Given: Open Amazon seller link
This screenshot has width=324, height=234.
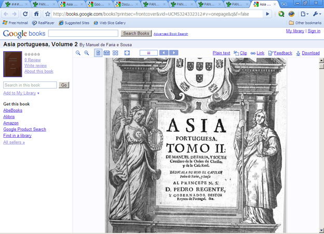Looking at the screenshot, I should pyautogui.click(x=11, y=123).
